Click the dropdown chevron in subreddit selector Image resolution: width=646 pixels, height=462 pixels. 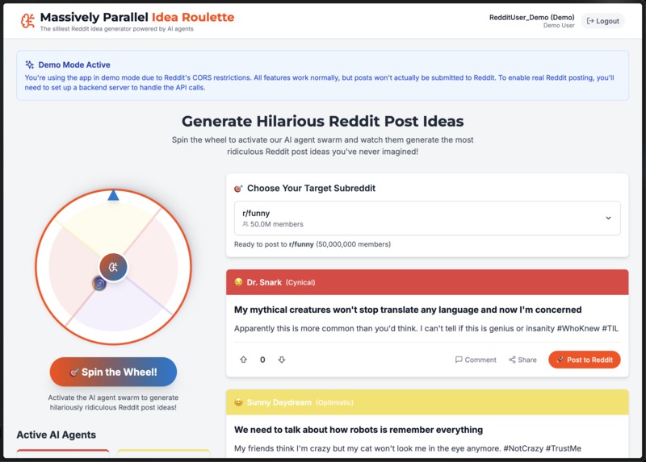tap(608, 218)
